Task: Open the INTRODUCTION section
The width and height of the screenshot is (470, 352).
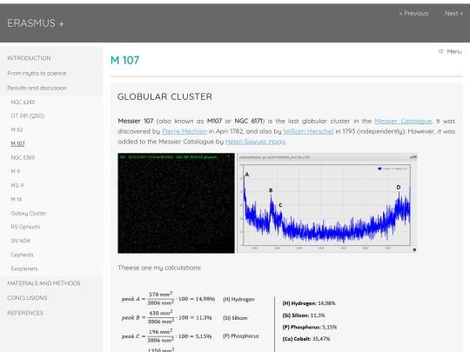Action: coord(29,58)
